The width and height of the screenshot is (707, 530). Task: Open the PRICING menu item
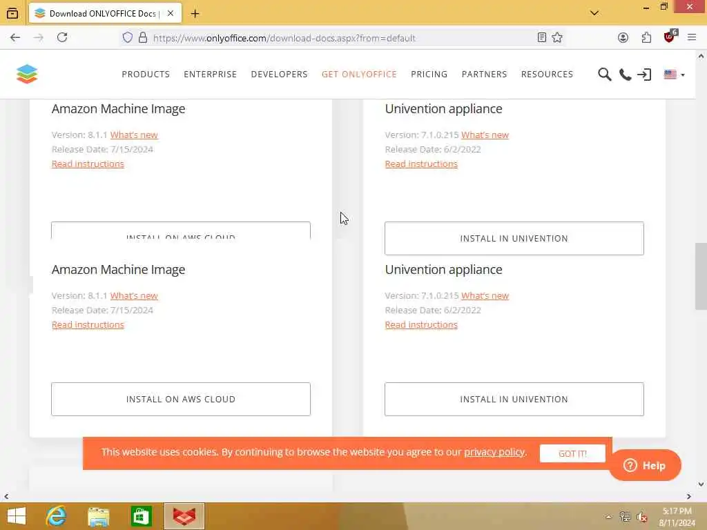[x=429, y=74]
